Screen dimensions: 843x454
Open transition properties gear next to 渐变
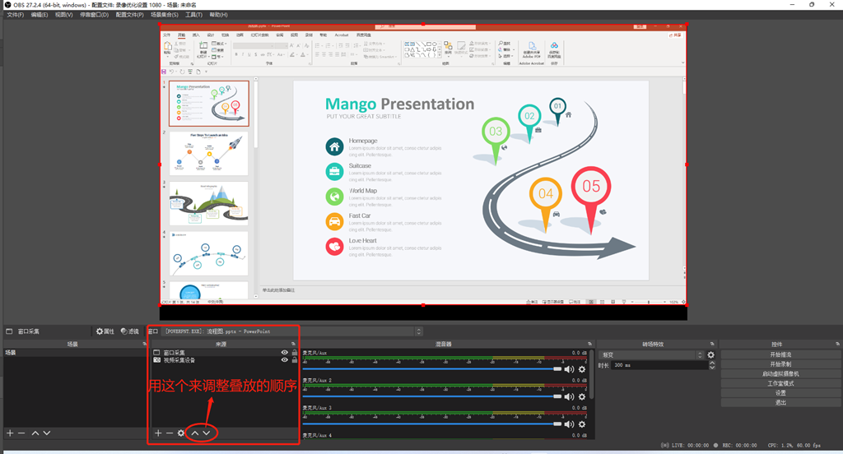coord(711,354)
